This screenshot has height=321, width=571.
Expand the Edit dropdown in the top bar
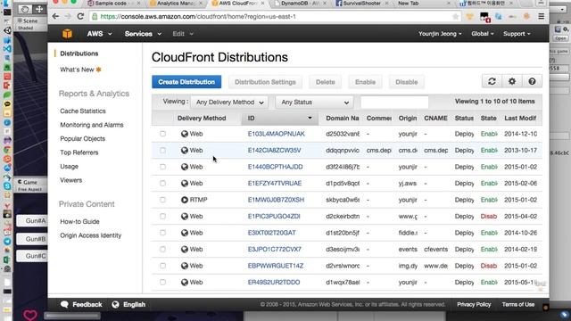(183, 34)
